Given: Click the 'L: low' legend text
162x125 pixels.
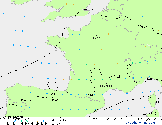Looking at the screenshot, I should click(x=56, y=124).
